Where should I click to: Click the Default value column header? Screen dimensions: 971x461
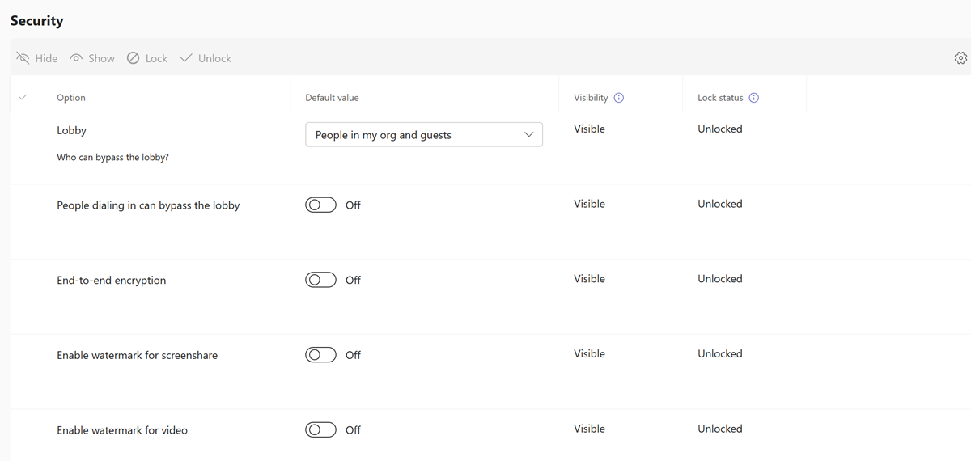tap(332, 98)
